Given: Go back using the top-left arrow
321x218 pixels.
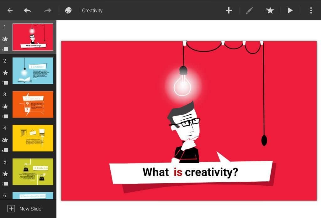Looking at the screenshot, I should tap(10, 10).
